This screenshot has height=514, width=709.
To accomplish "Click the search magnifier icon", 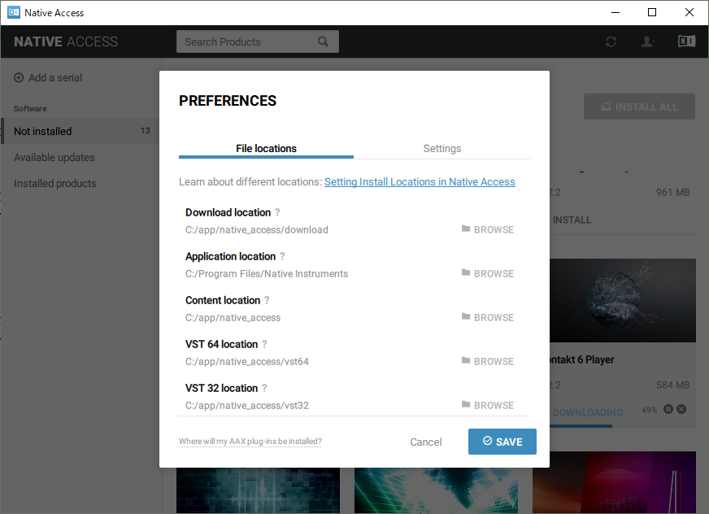I will point(323,41).
